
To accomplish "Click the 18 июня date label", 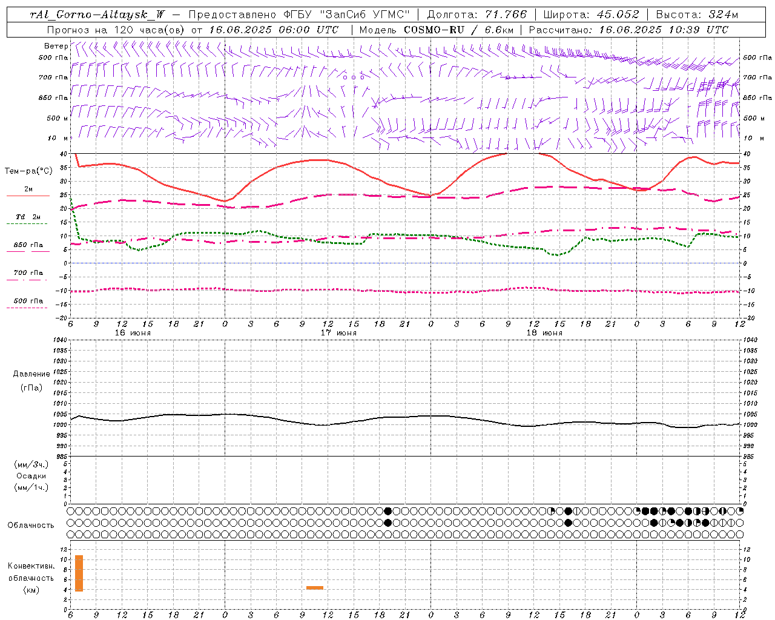I will [544, 333].
